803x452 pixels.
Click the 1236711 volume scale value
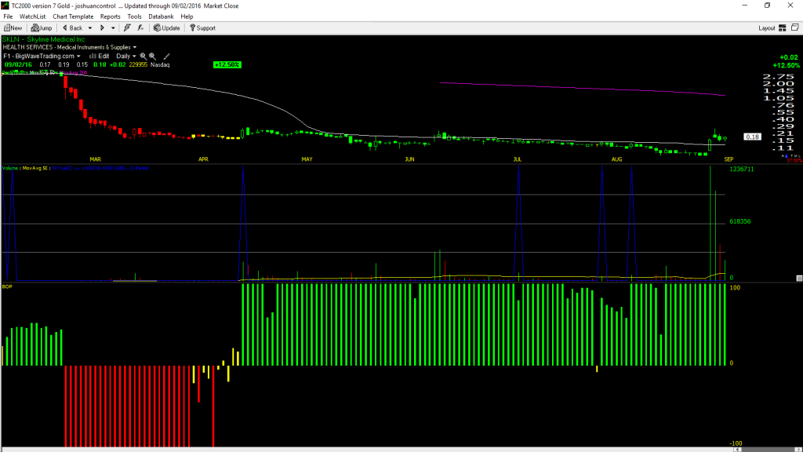tap(742, 169)
